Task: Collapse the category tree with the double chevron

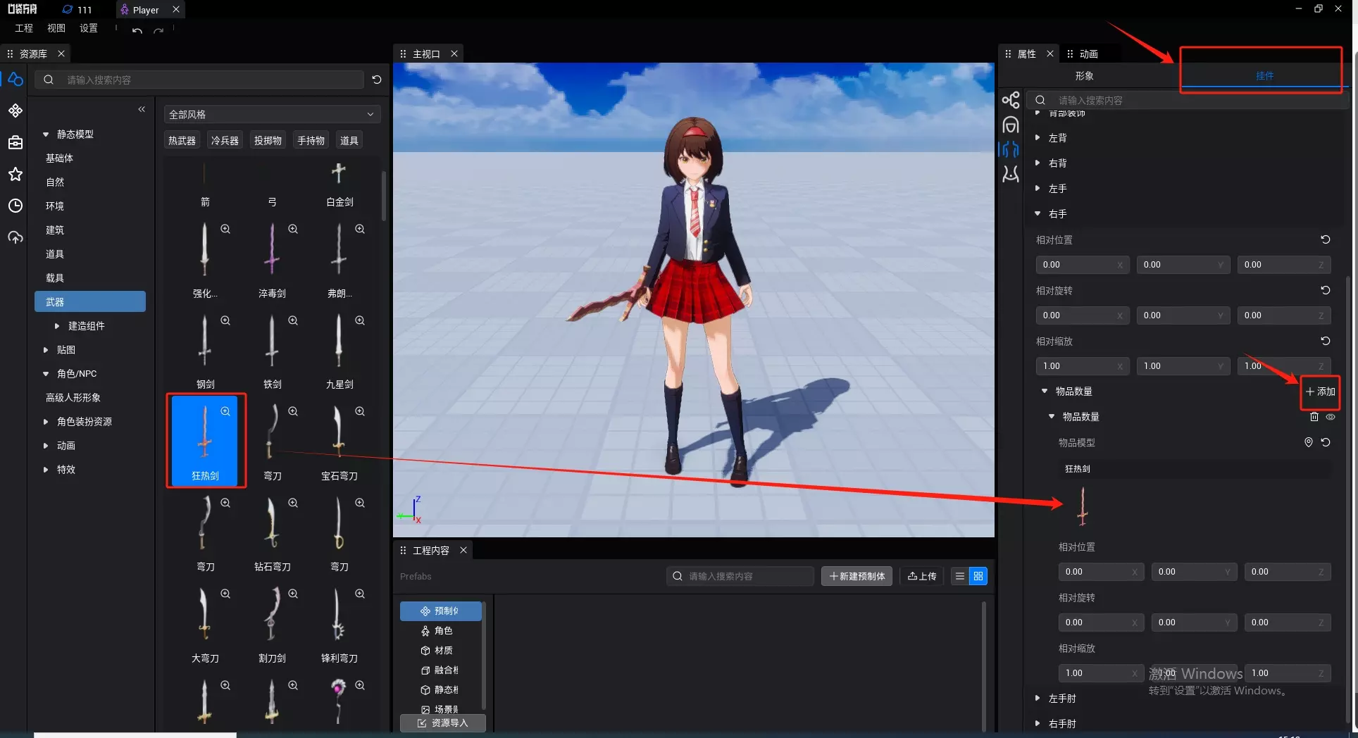Action: 142,109
